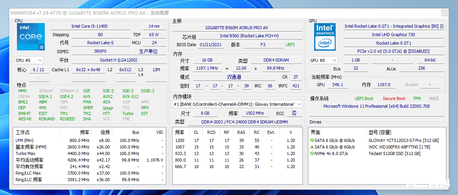Click the Turbo feature label
Screen dimensions: 458x195
128,113
